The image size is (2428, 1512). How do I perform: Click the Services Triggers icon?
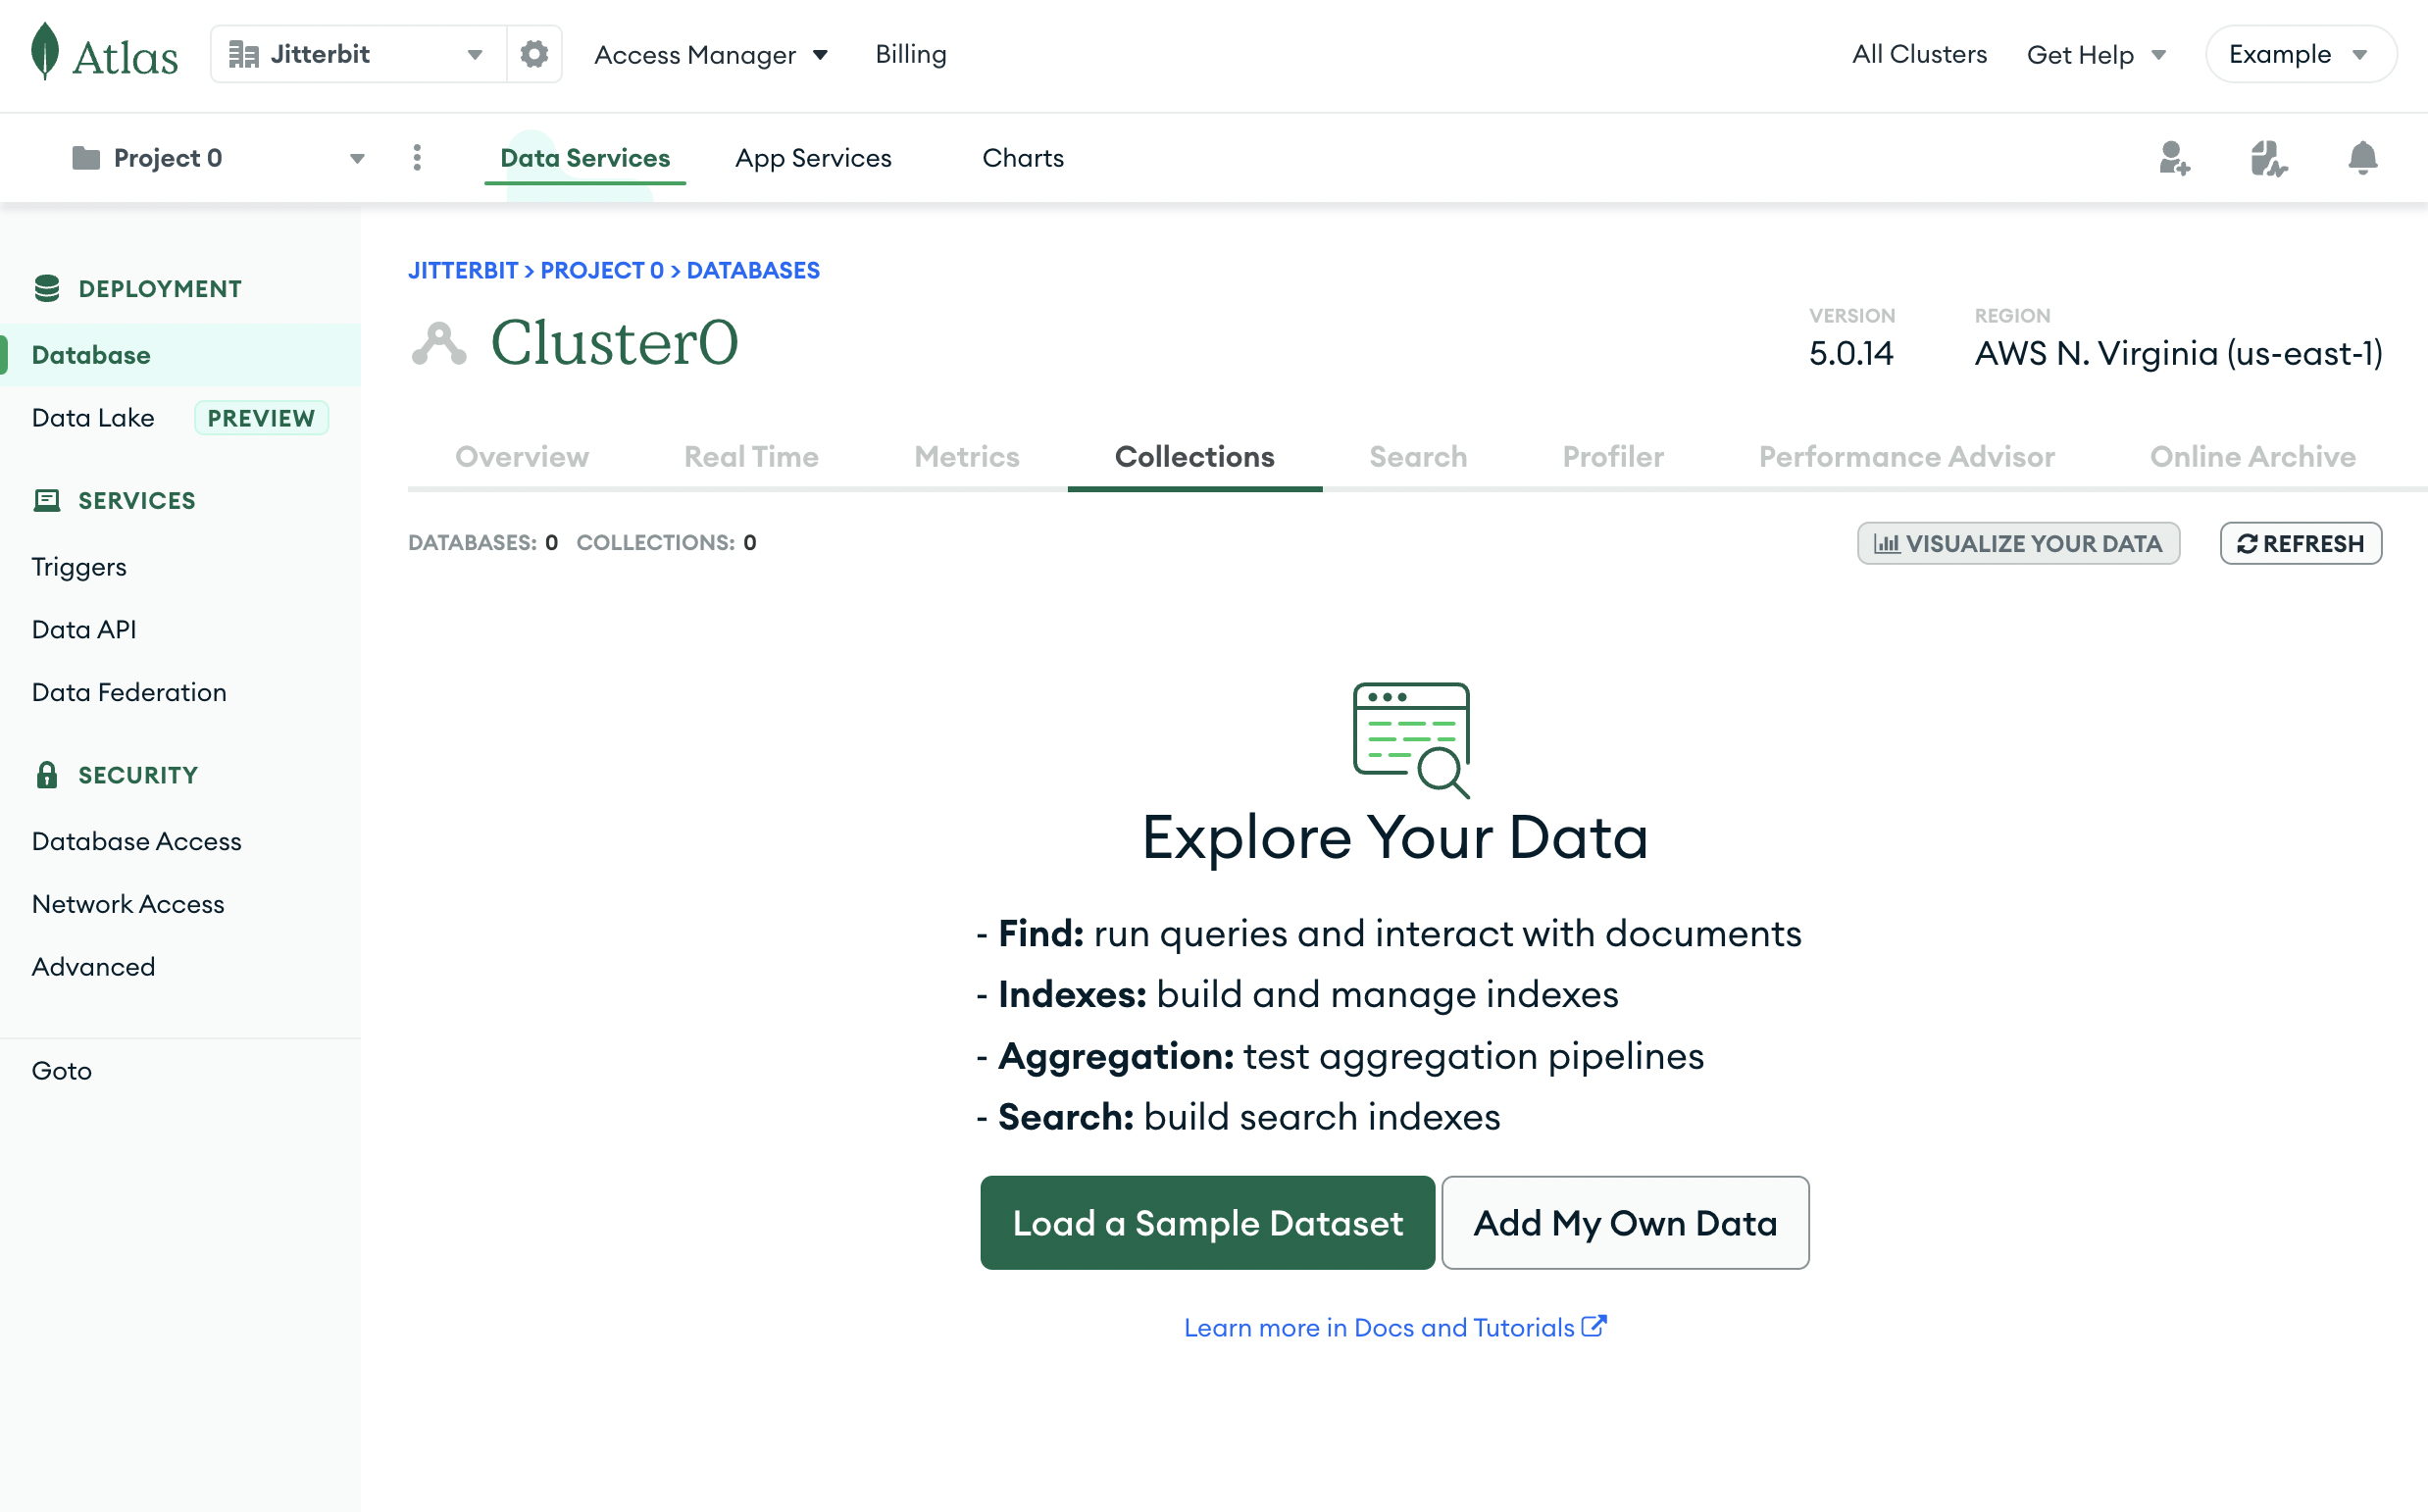78,566
